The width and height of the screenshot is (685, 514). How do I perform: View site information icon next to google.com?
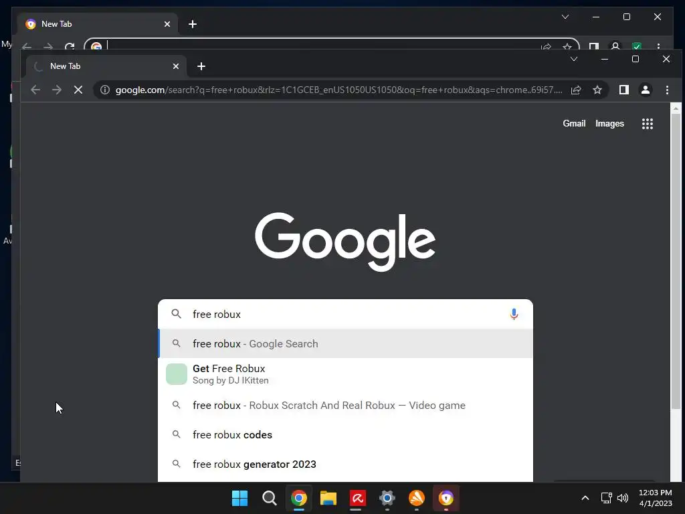(x=105, y=90)
